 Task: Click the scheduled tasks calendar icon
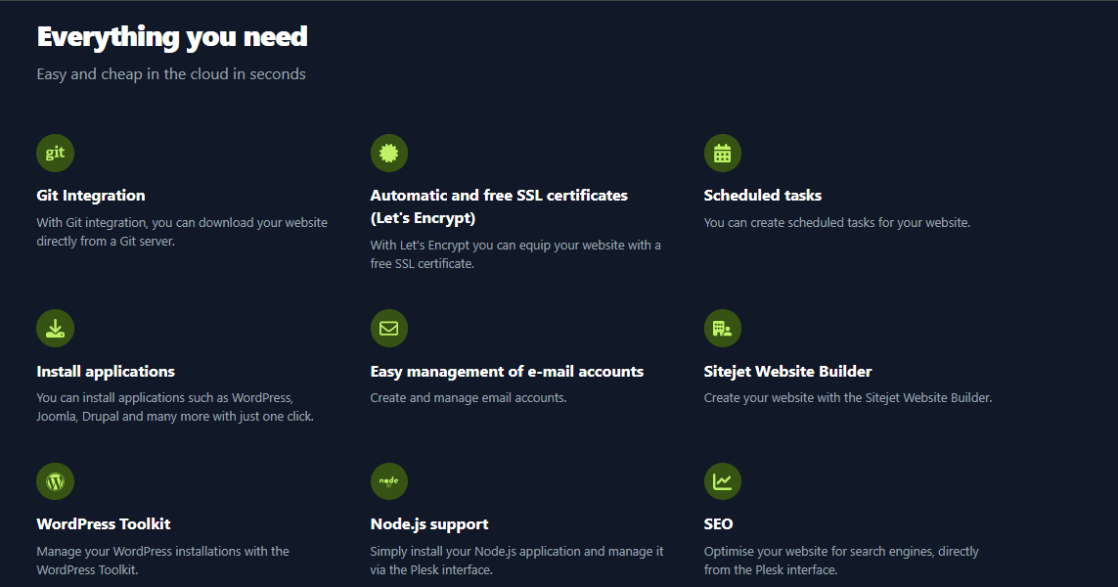click(722, 153)
